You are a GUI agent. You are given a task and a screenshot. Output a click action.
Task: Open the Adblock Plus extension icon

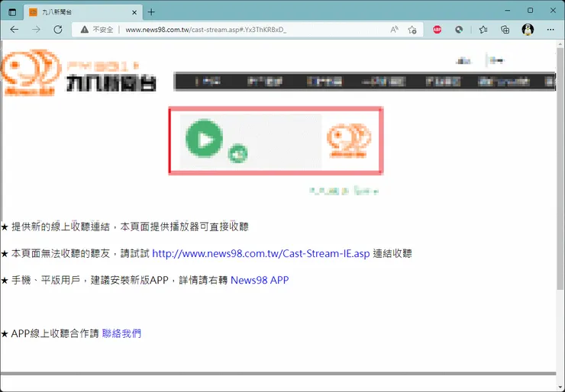click(x=437, y=30)
